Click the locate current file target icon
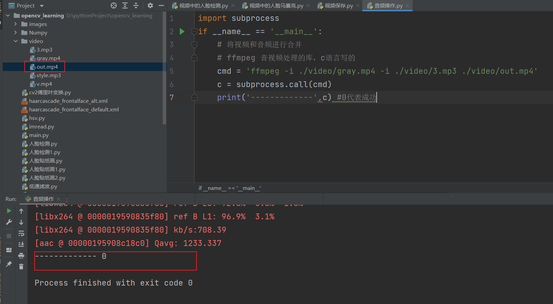The width and height of the screenshot is (553, 304). (114, 5)
